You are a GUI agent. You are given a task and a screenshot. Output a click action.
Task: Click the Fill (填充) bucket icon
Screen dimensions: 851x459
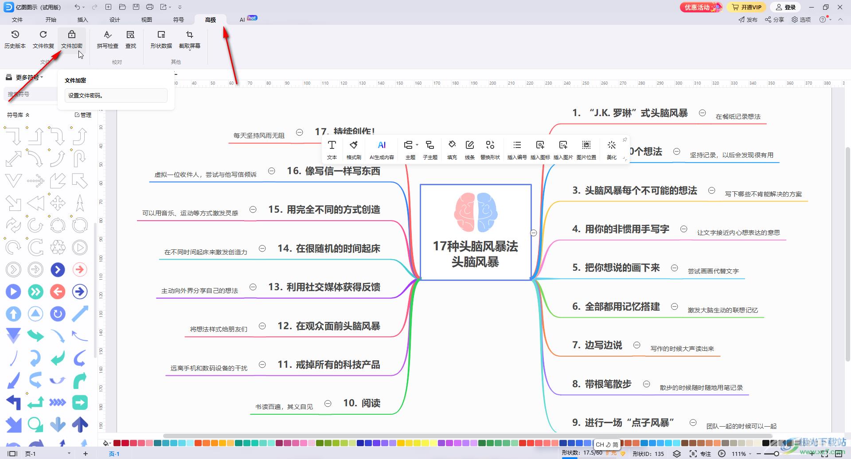pyautogui.click(x=452, y=145)
